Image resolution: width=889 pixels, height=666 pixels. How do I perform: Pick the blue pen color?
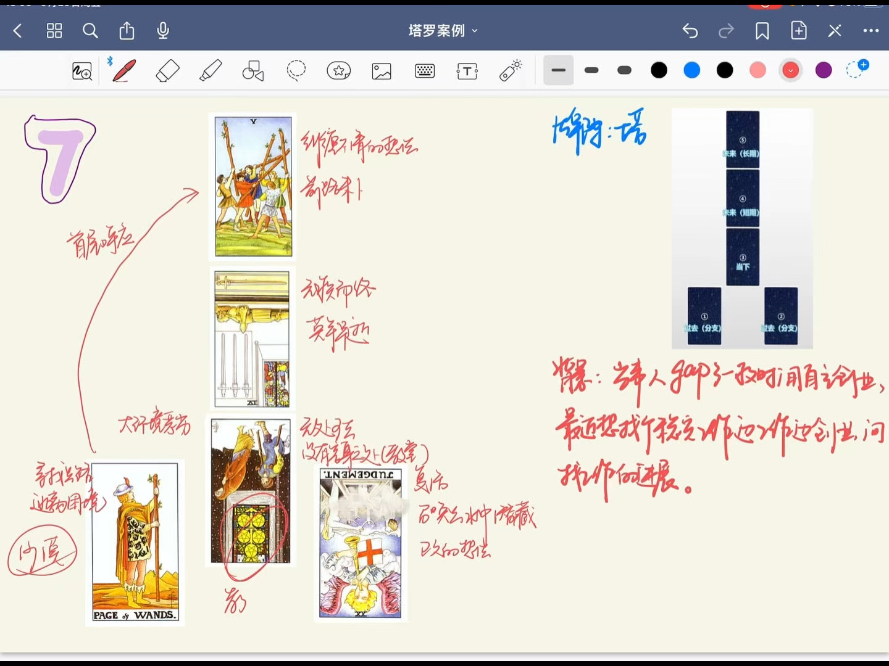pos(692,70)
